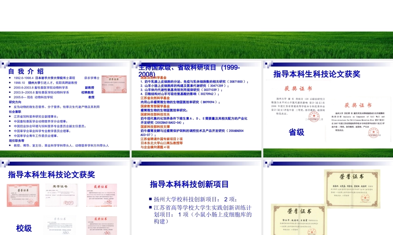Click the project item 日粮结构对山羊可吸收氨基酸的影响

tap(180, 94)
